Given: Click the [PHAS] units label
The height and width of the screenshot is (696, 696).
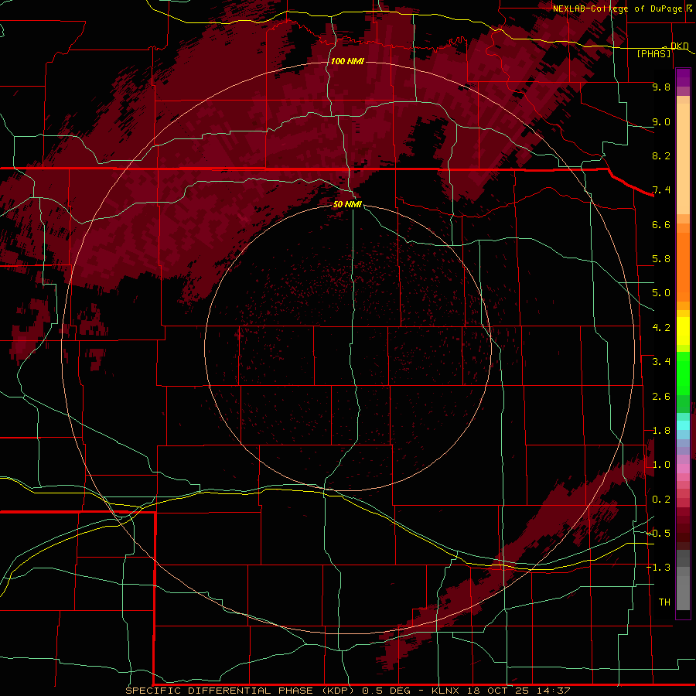Looking at the screenshot, I should tap(653, 53).
